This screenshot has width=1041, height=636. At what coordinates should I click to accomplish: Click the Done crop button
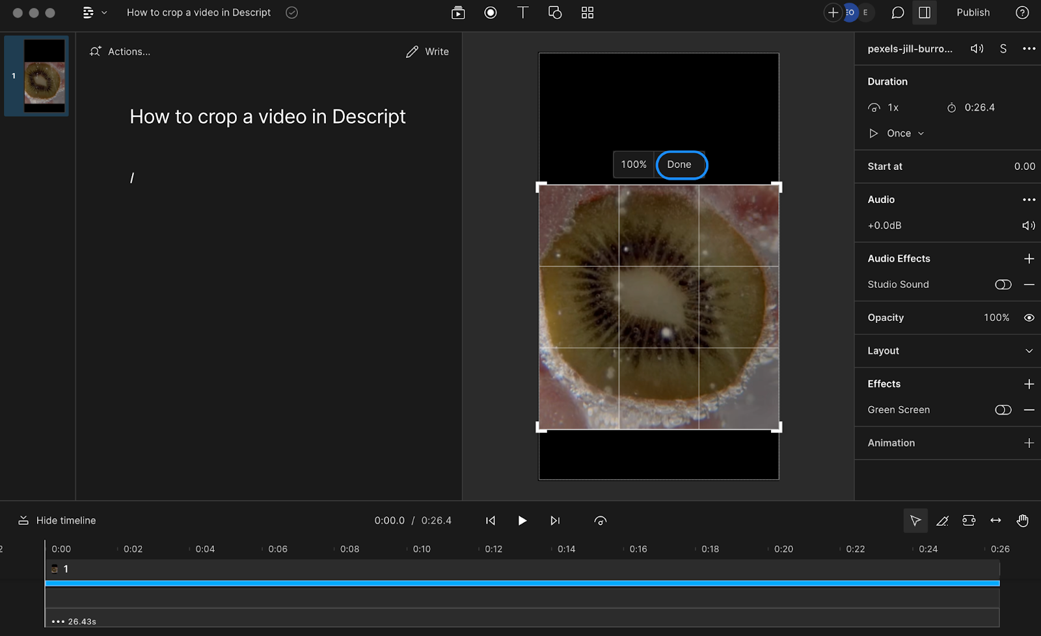pos(680,165)
